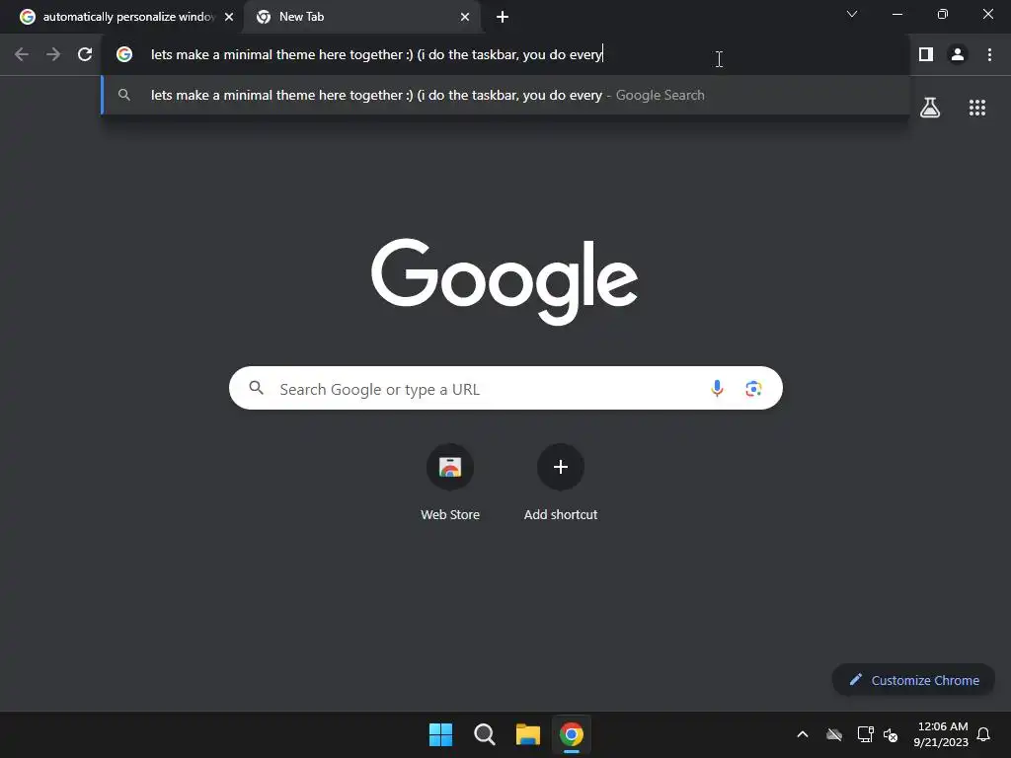Open a new browser tab
Image resolution: width=1011 pixels, height=758 pixels.
pos(503,17)
